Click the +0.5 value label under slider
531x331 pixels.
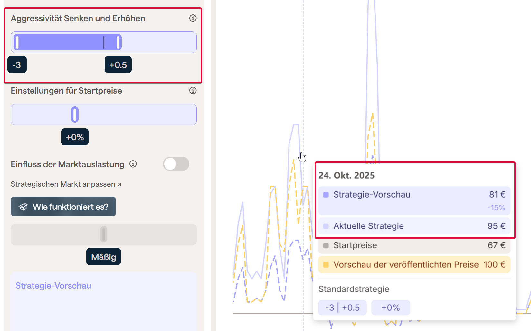118,65
